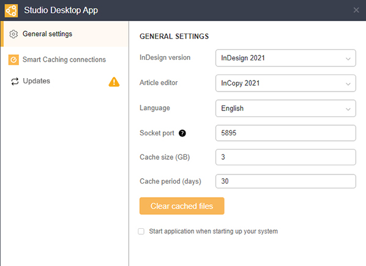
Task: Click the gear icon beside General settings
Action: pyautogui.click(x=14, y=34)
